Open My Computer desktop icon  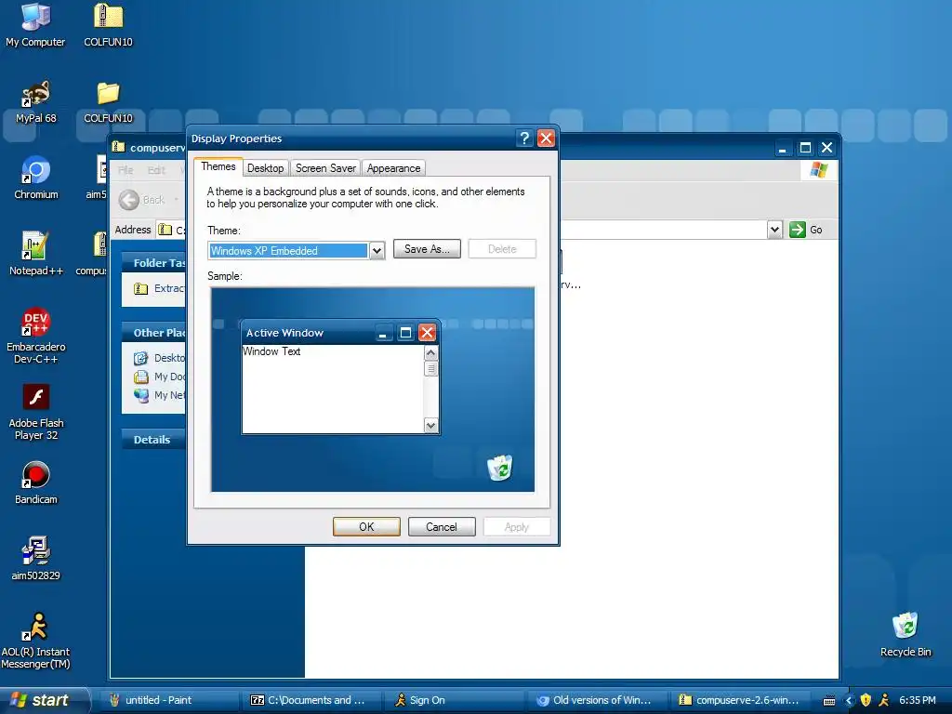tap(35, 25)
